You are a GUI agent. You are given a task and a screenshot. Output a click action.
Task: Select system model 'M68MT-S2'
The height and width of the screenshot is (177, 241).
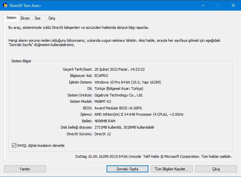click(103, 101)
